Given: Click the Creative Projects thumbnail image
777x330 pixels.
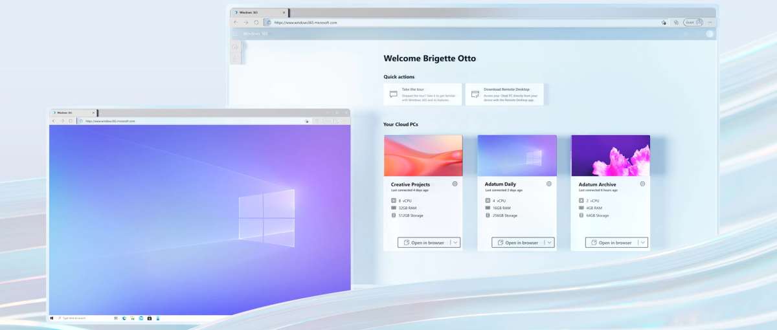Looking at the screenshot, I should (423, 155).
